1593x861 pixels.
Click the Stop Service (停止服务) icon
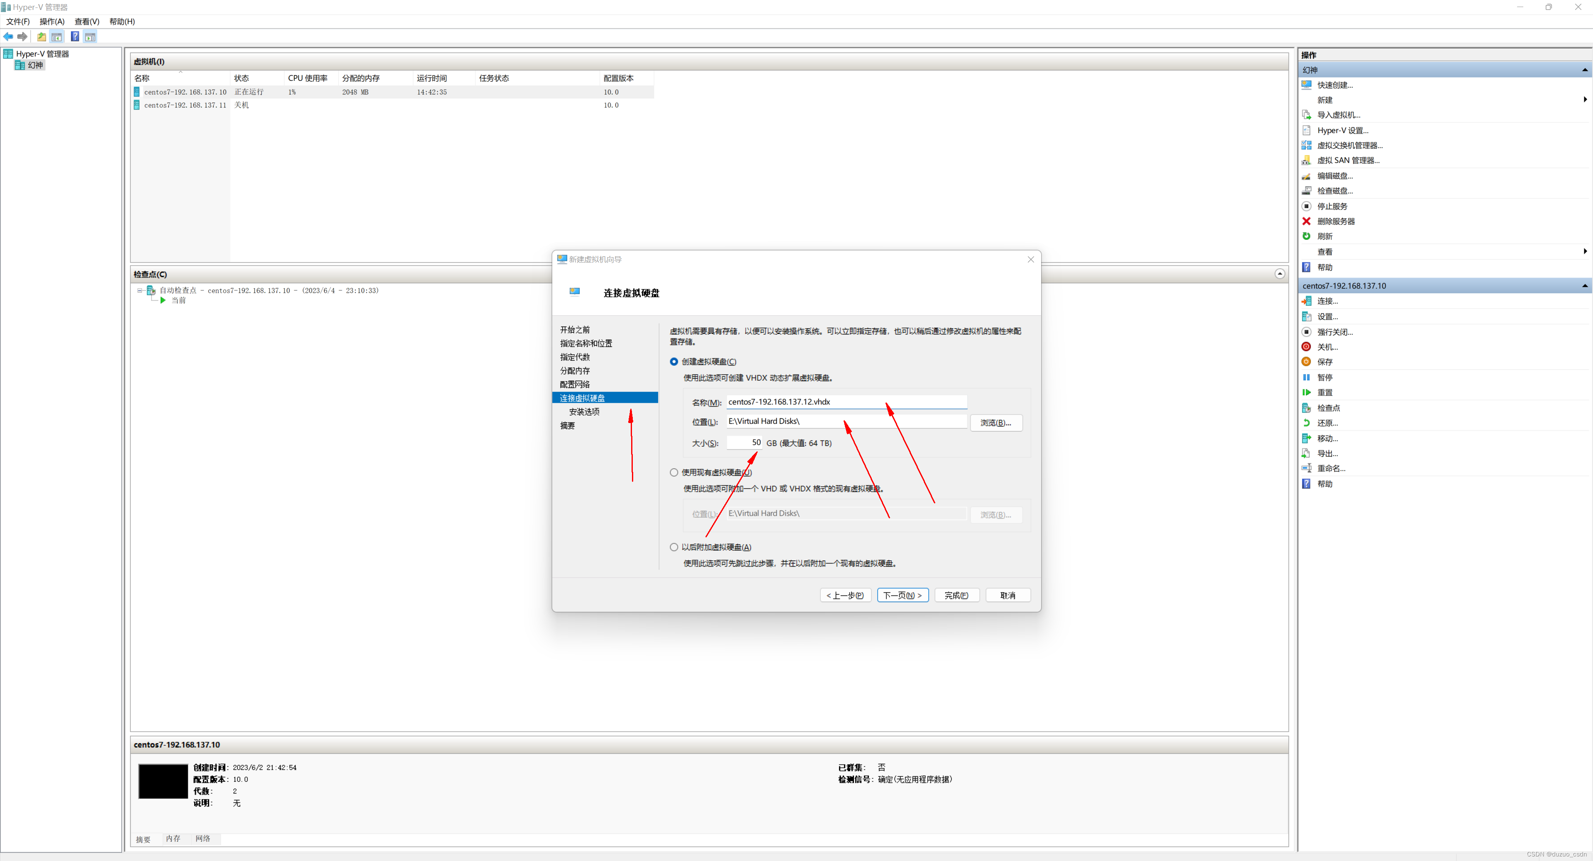(x=1307, y=206)
